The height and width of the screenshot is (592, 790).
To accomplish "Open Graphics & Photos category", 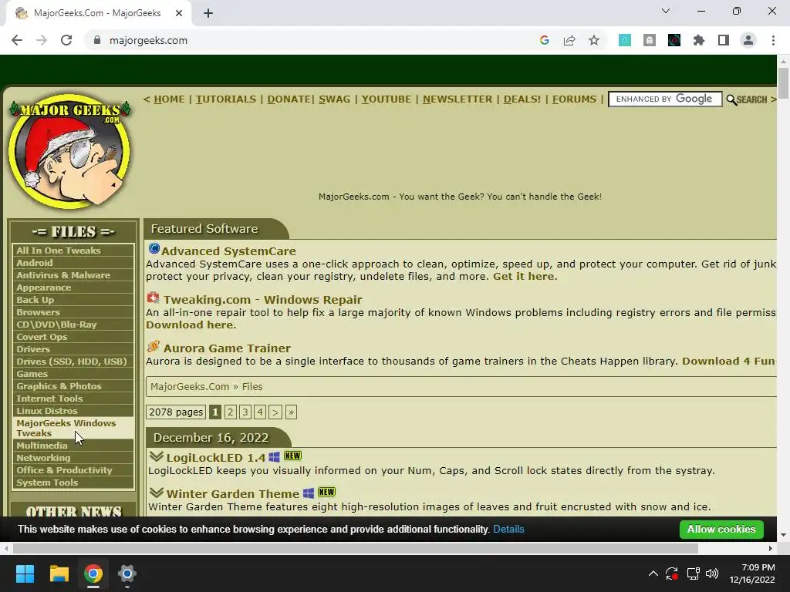I will 73,386.
